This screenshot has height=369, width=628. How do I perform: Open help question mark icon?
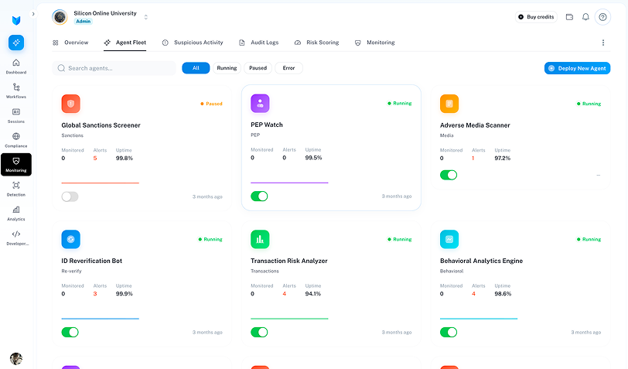602,17
